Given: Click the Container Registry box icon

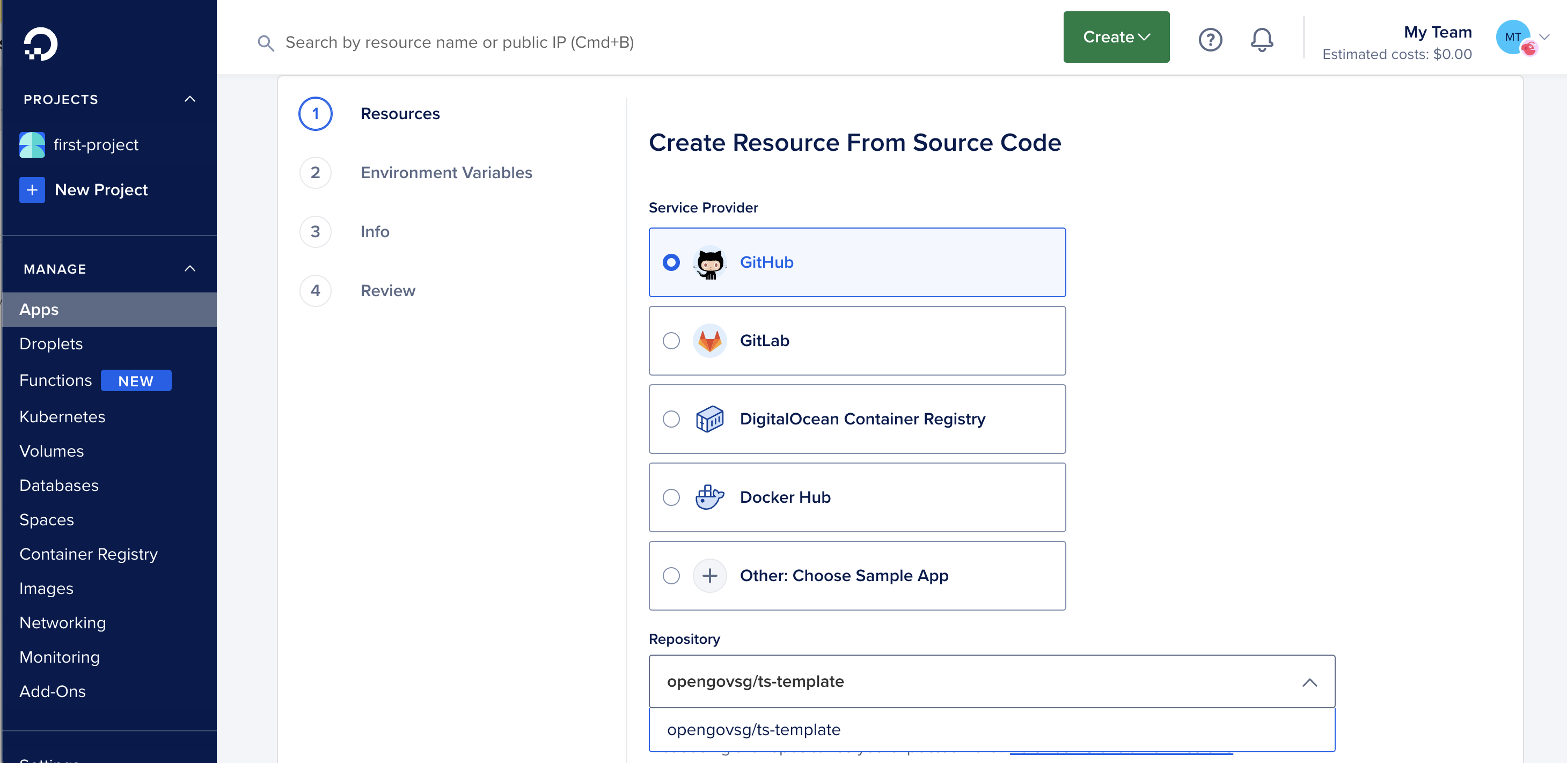Looking at the screenshot, I should [709, 419].
